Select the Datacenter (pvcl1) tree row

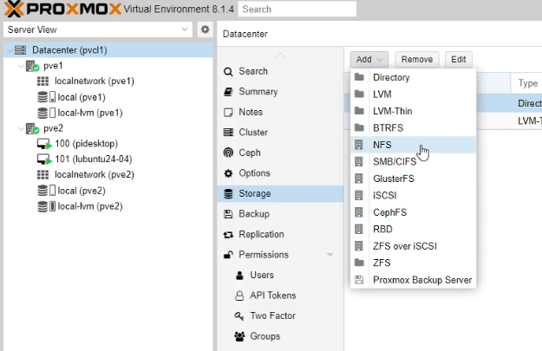click(x=108, y=50)
